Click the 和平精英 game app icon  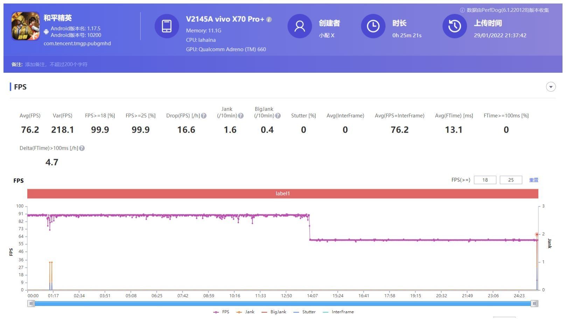pyautogui.click(x=26, y=26)
